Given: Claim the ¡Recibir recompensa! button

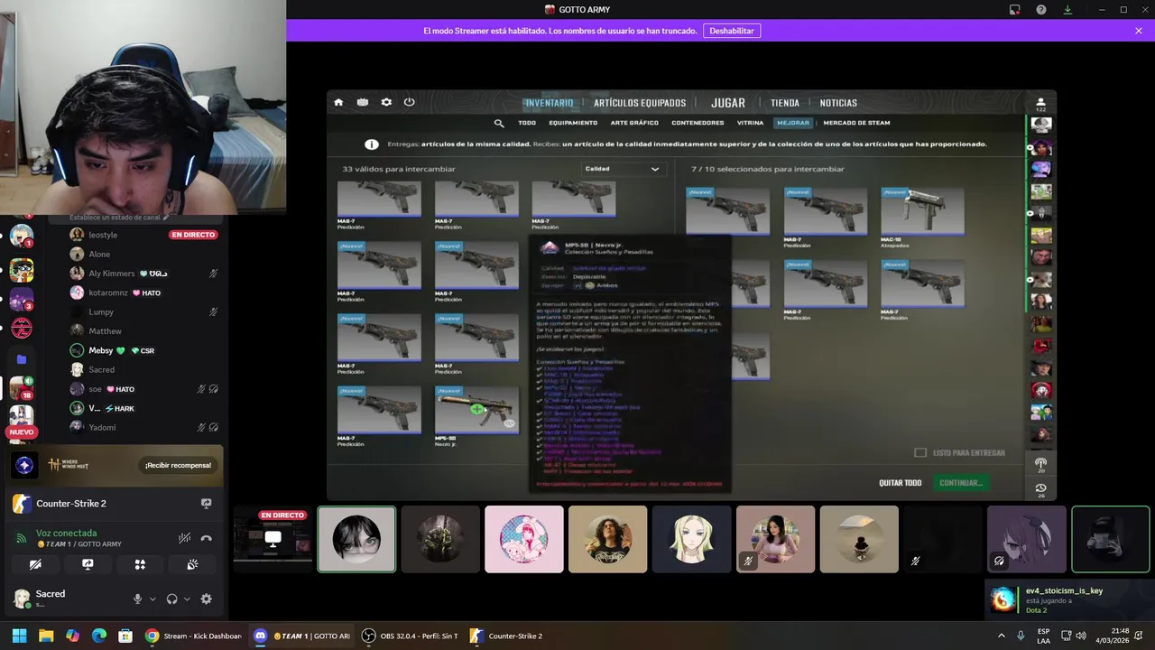Looking at the screenshot, I should coord(178,465).
